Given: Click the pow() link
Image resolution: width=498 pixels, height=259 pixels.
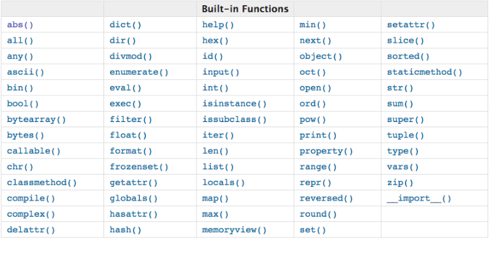Looking at the screenshot, I should click(312, 119).
